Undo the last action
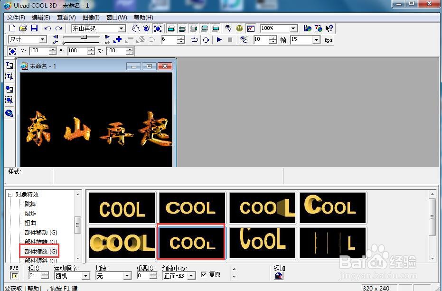This screenshot has height=291, width=442. click(x=47, y=28)
